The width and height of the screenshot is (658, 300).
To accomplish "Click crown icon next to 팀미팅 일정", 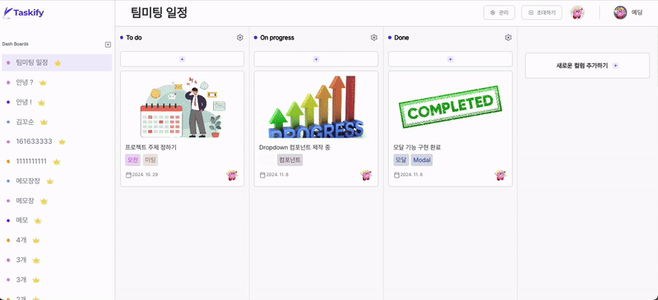I will click(x=58, y=63).
